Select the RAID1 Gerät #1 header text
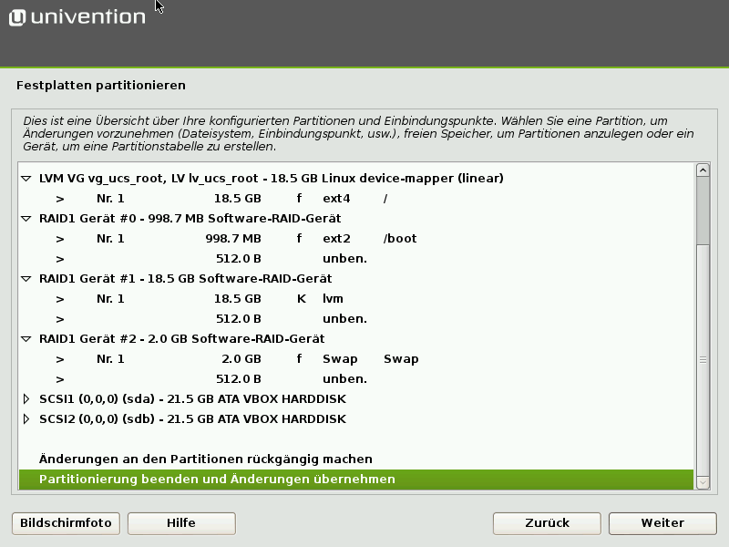Viewport: 729px width, 547px height. click(x=186, y=279)
